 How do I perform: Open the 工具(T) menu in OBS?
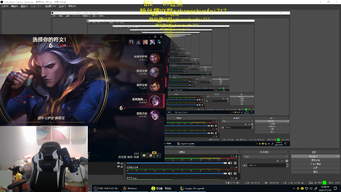tap(62, 6)
